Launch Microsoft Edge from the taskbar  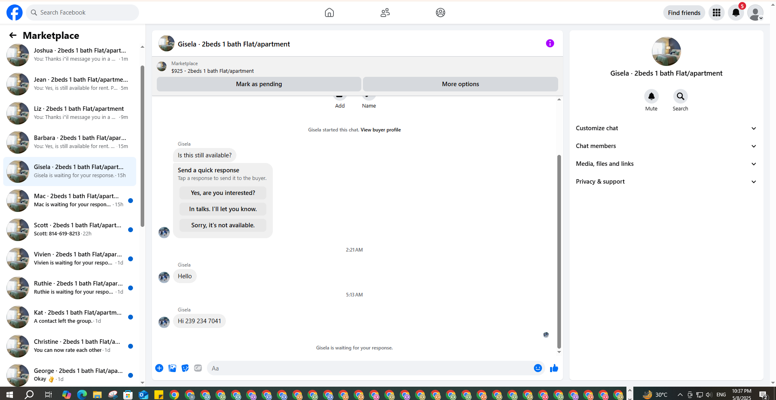(x=82, y=394)
